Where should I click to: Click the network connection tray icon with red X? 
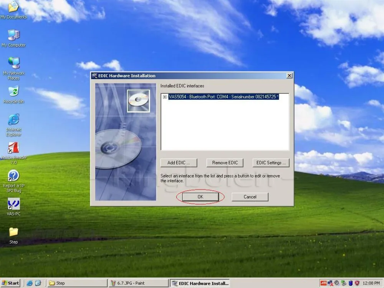pyautogui.click(x=330, y=283)
